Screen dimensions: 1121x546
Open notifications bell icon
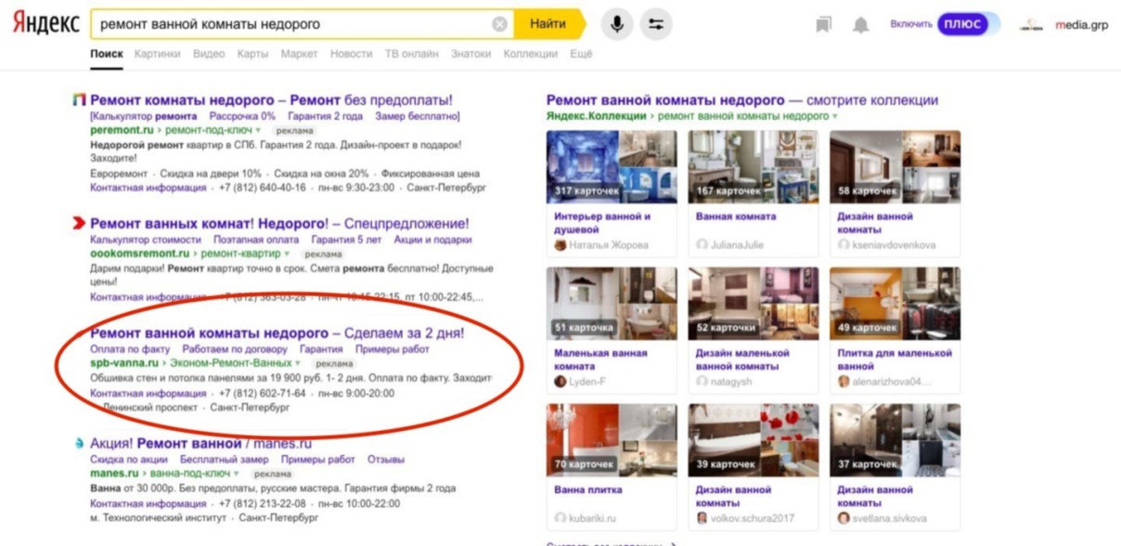(861, 25)
